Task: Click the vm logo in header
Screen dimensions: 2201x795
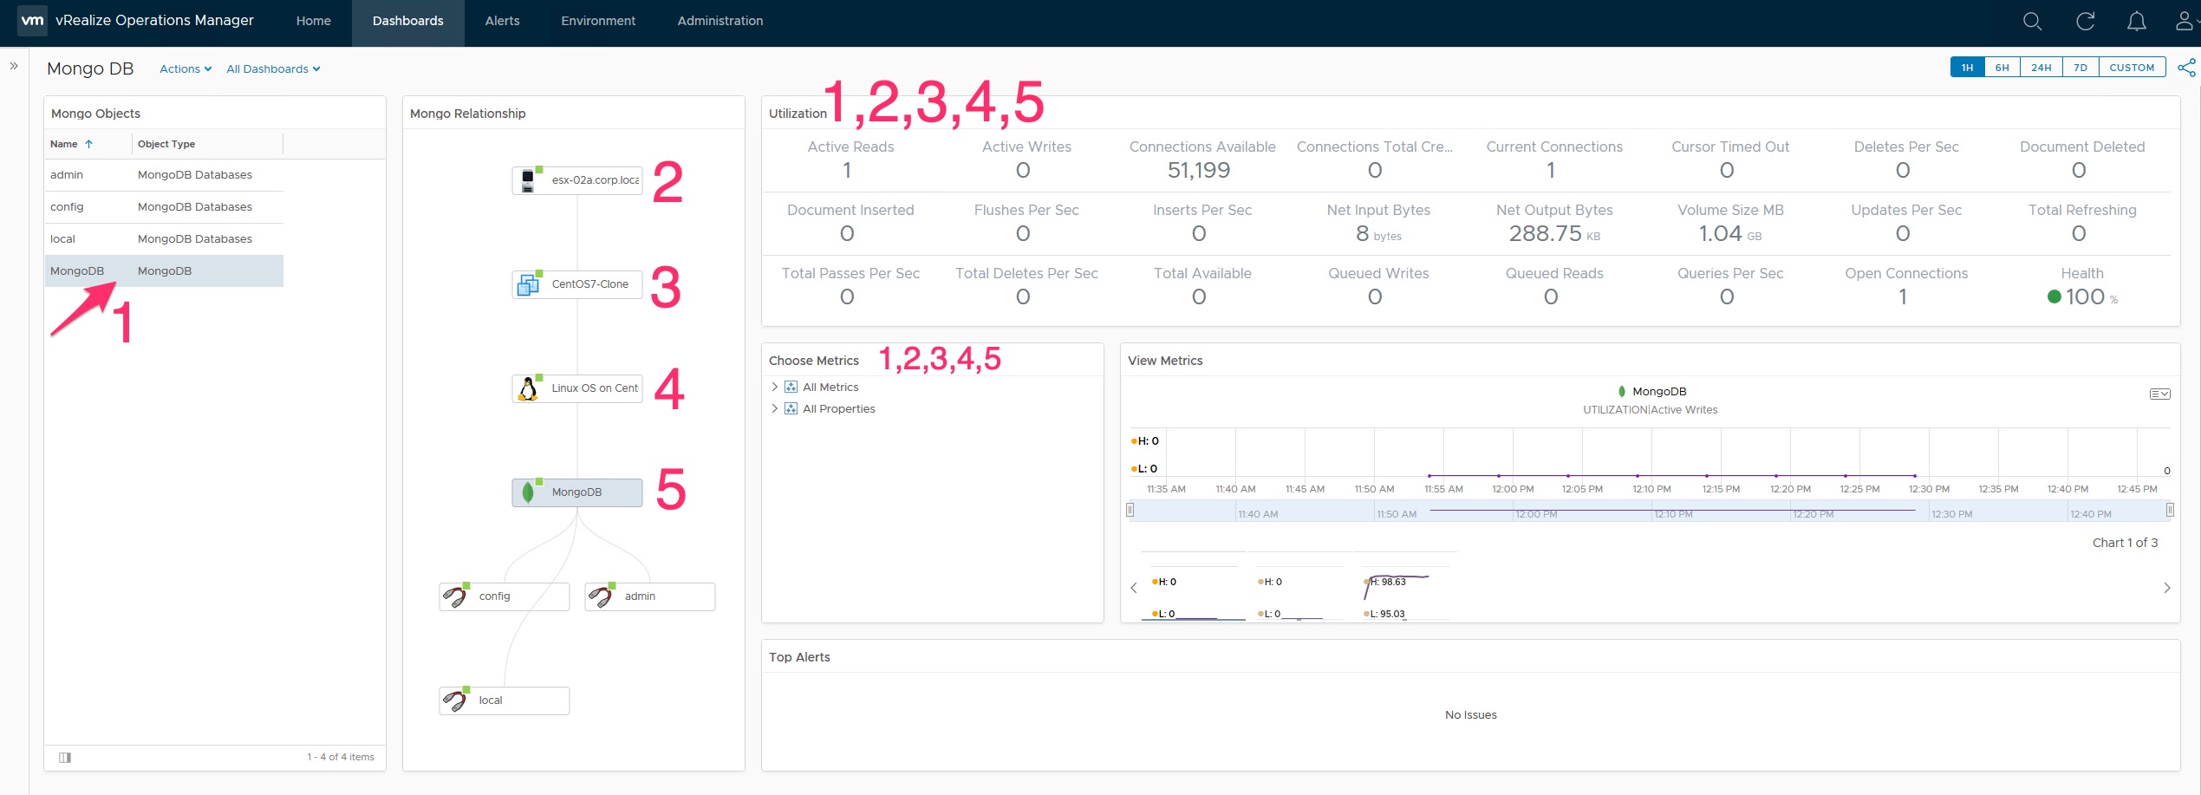Action: click(x=32, y=21)
